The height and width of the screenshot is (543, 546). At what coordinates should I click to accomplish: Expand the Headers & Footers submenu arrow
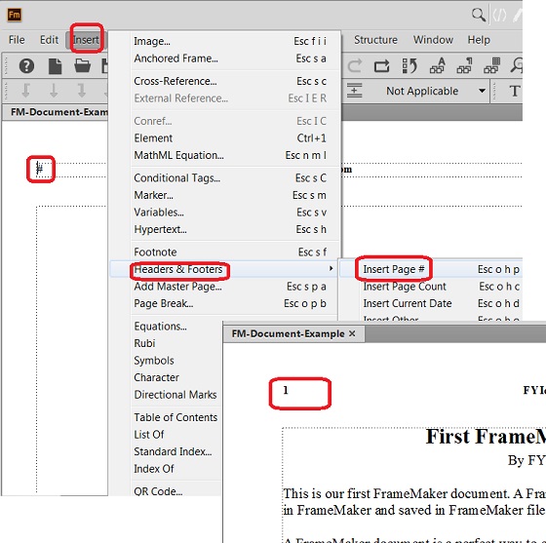coord(331,268)
